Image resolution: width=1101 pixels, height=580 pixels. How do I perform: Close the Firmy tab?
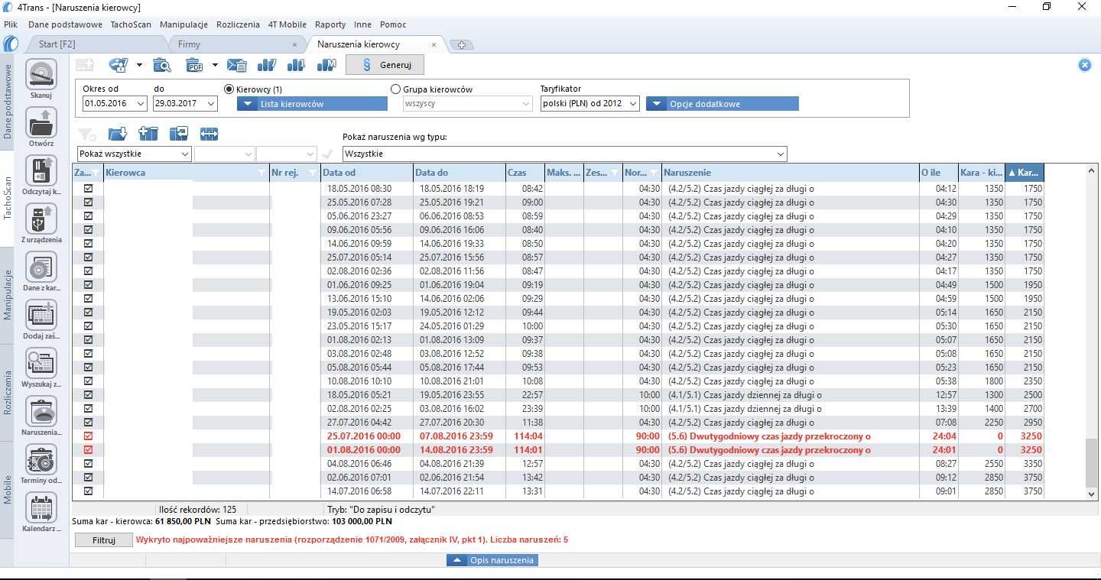295,44
